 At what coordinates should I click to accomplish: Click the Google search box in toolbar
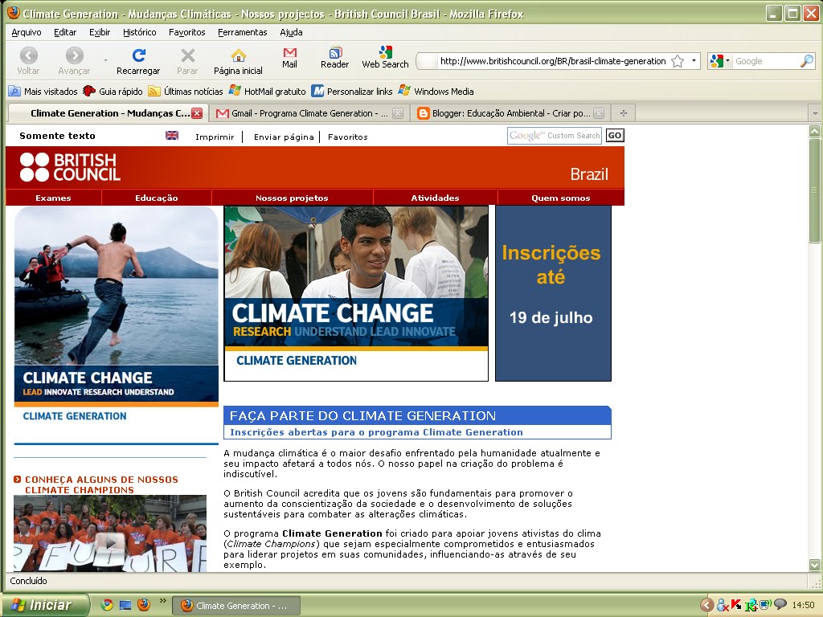coord(766,61)
